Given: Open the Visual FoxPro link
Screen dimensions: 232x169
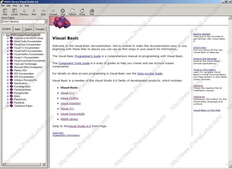Looking at the screenshot, I should point(69,98).
